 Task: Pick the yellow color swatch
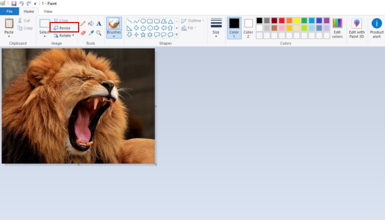pos(296,20)
